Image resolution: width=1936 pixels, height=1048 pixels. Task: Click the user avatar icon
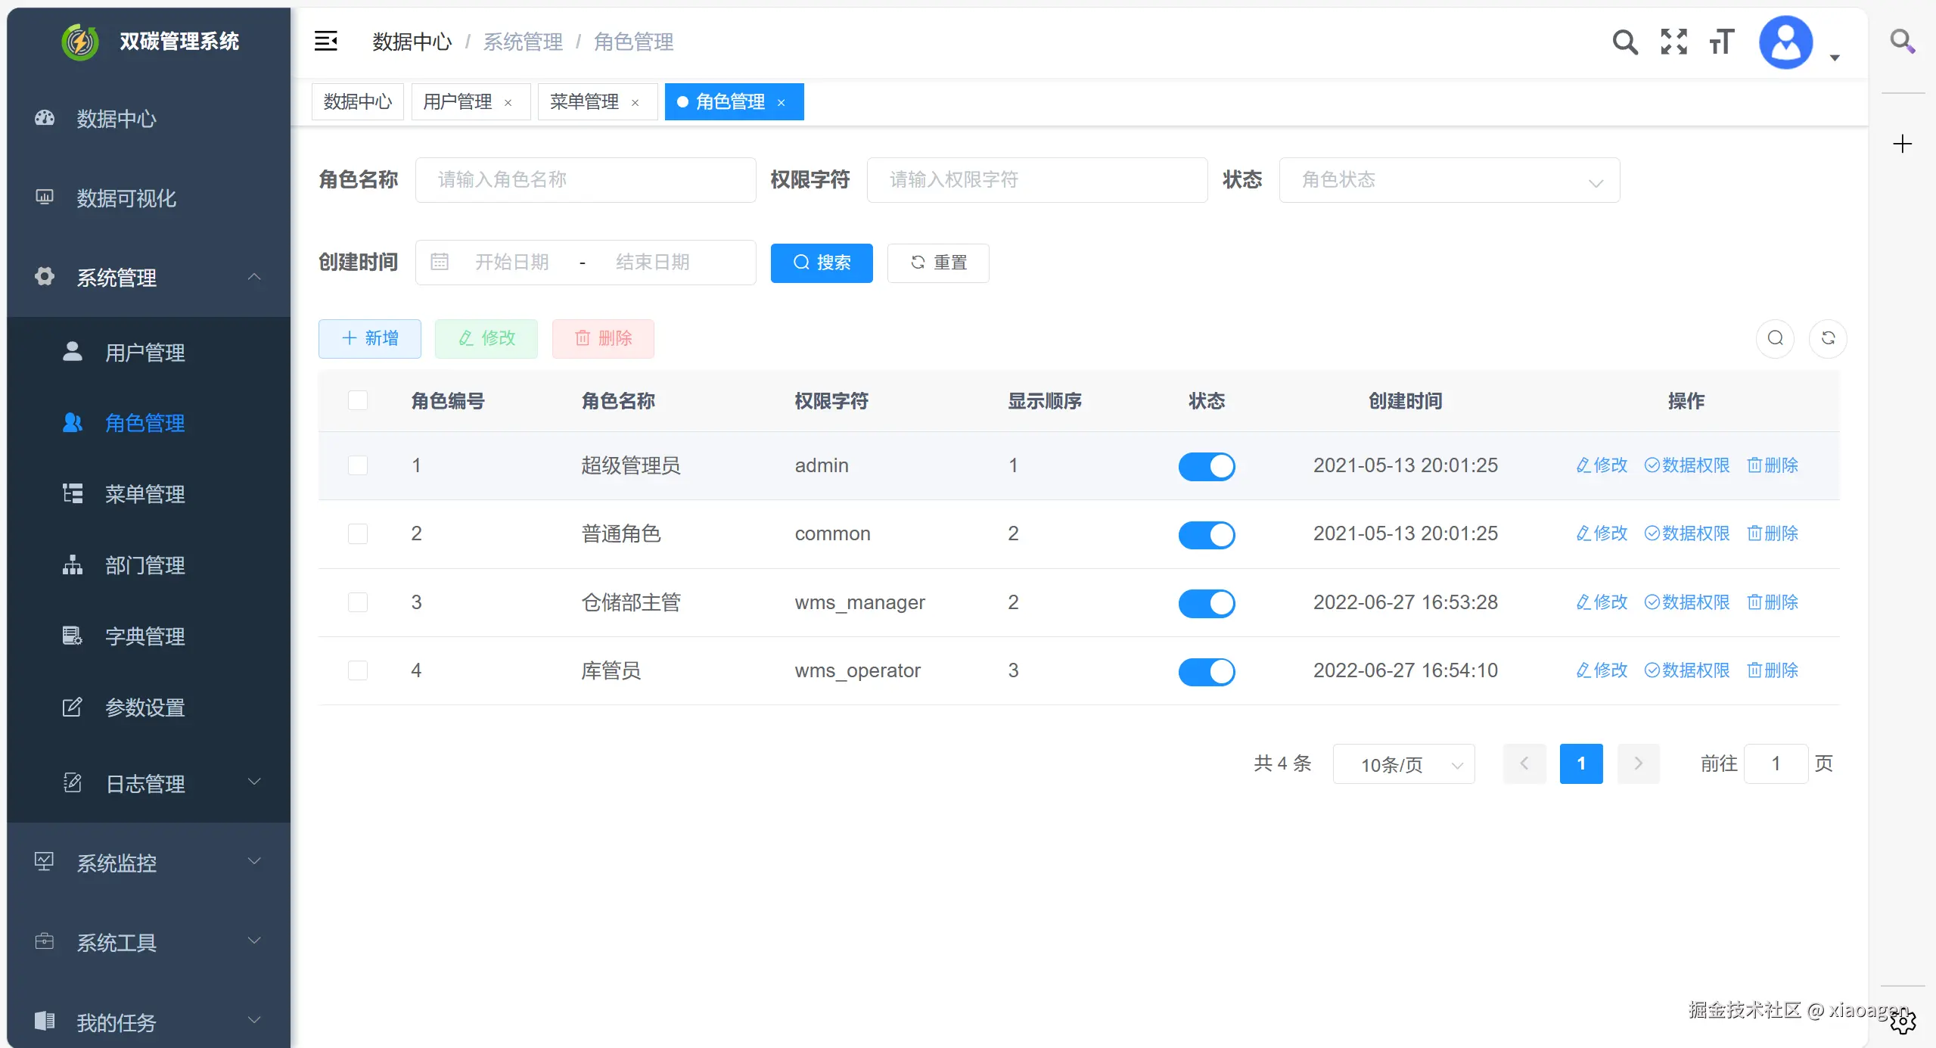coord(1785,42)
